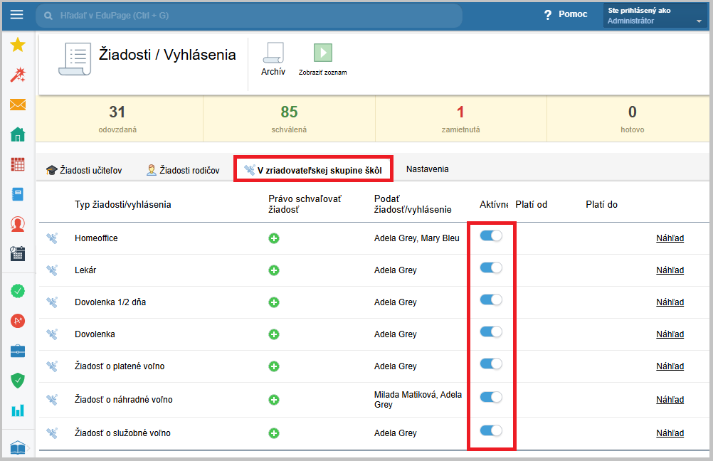
Task: Click the Platí od column header
Action: coord(531,205)
